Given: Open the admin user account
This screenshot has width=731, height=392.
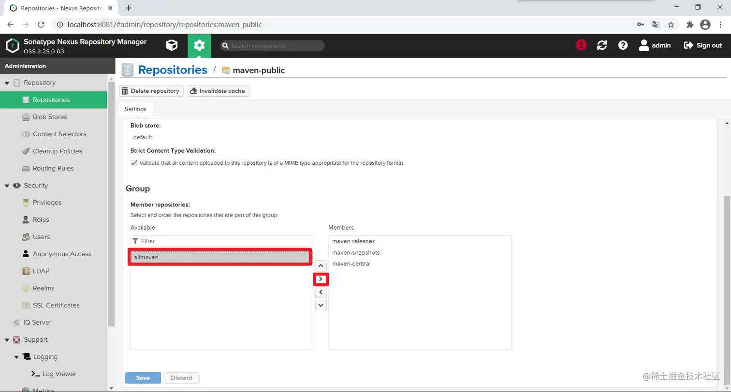Looking at the screenshot, I should pos(655,45).
